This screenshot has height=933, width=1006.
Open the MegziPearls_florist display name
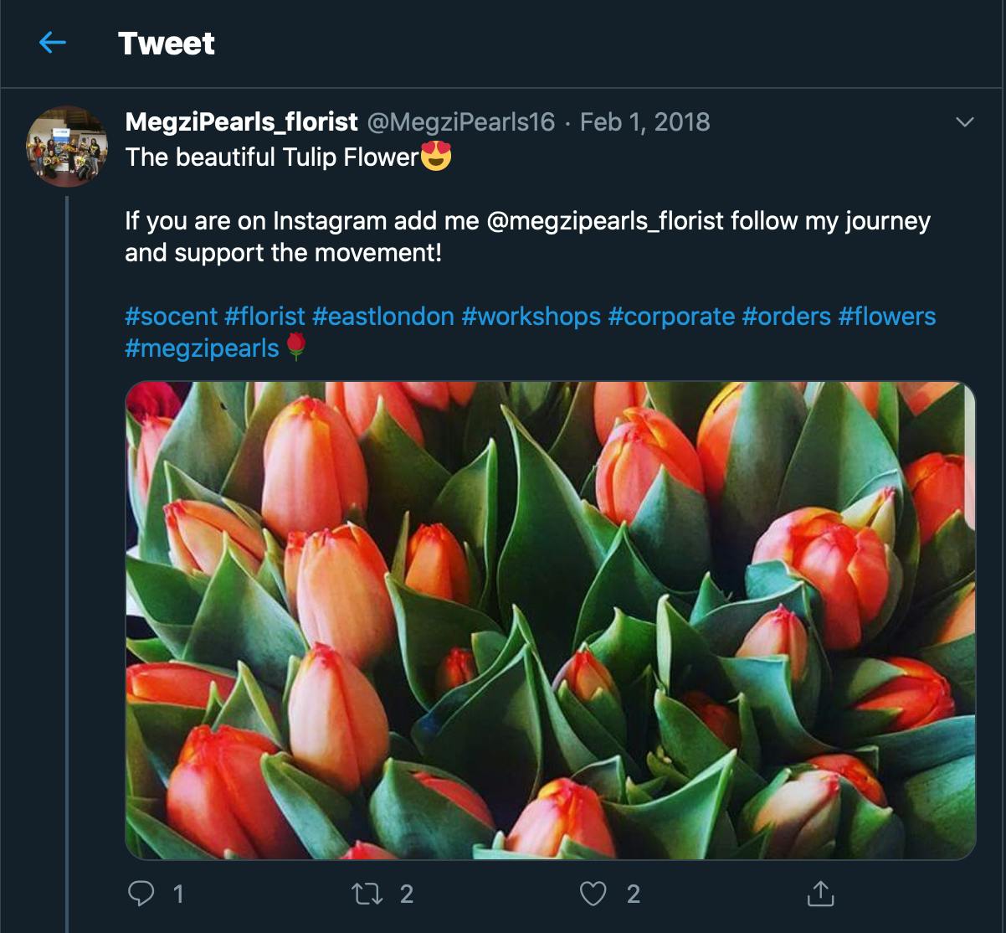click(241, 121)
